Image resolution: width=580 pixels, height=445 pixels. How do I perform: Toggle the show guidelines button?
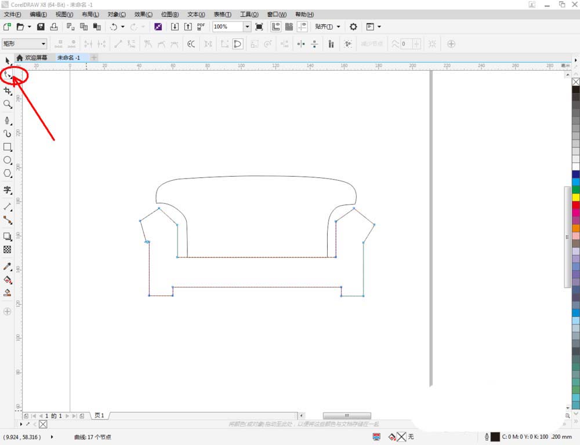point(302,27)
